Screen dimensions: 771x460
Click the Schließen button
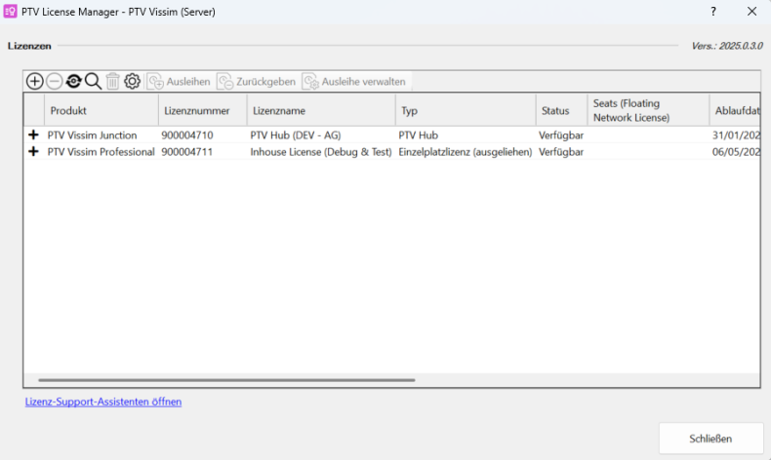[711, 439]
